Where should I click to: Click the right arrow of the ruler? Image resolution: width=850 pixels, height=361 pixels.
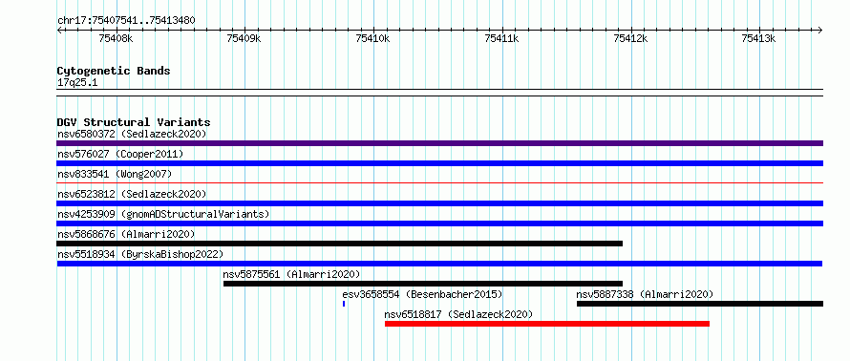820,30
